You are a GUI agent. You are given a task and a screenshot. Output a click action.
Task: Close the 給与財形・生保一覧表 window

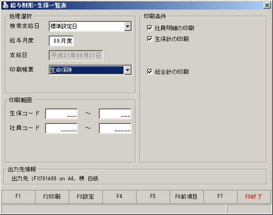267,5
